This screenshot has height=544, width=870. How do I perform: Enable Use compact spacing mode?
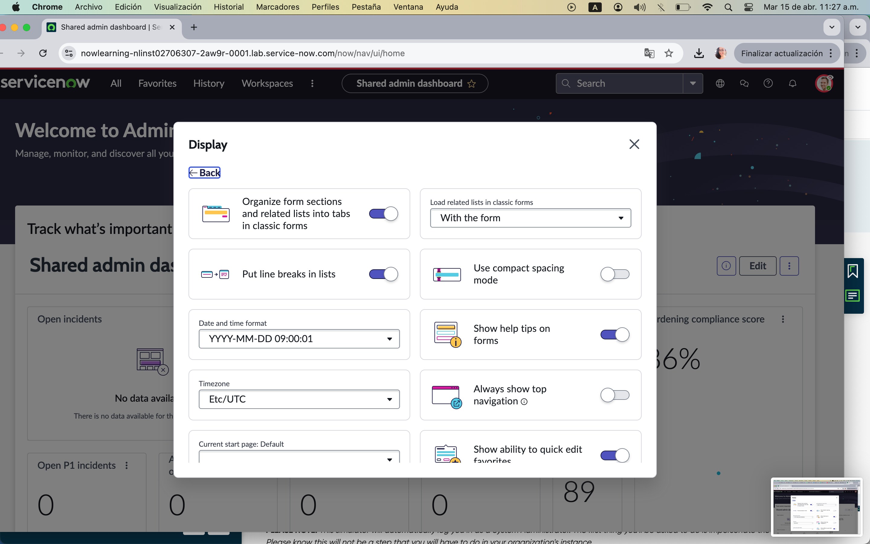click(614, 274)
